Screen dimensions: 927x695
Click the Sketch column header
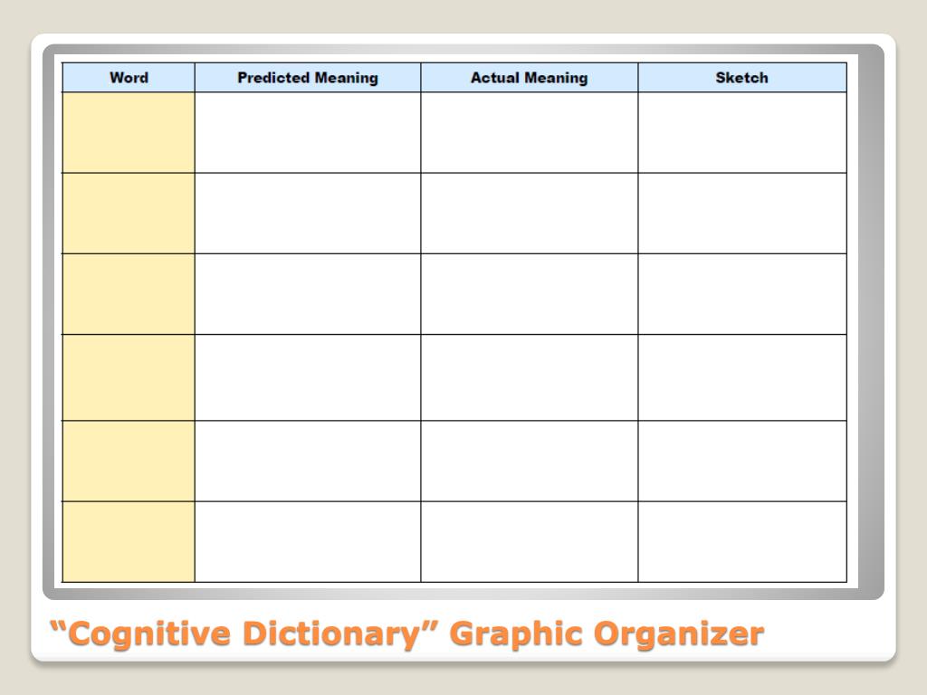(x=742, y=78)
